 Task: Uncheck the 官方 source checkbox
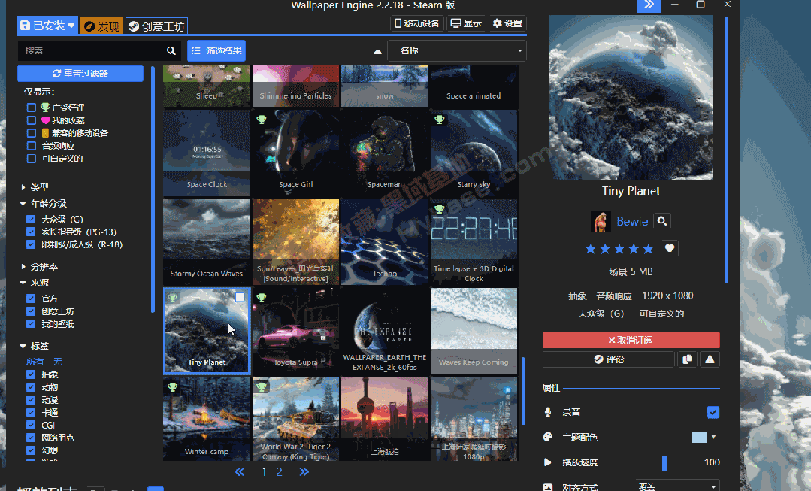tap(31, 299)
